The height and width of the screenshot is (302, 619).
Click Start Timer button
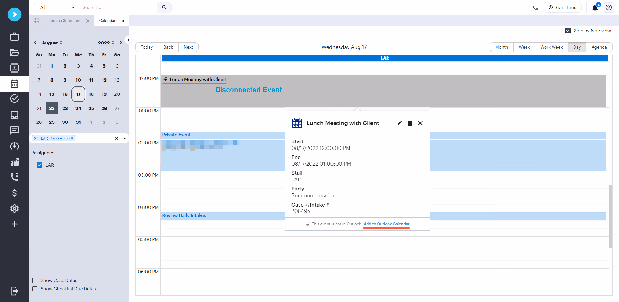pyautogui.click(x=563, y=7)
